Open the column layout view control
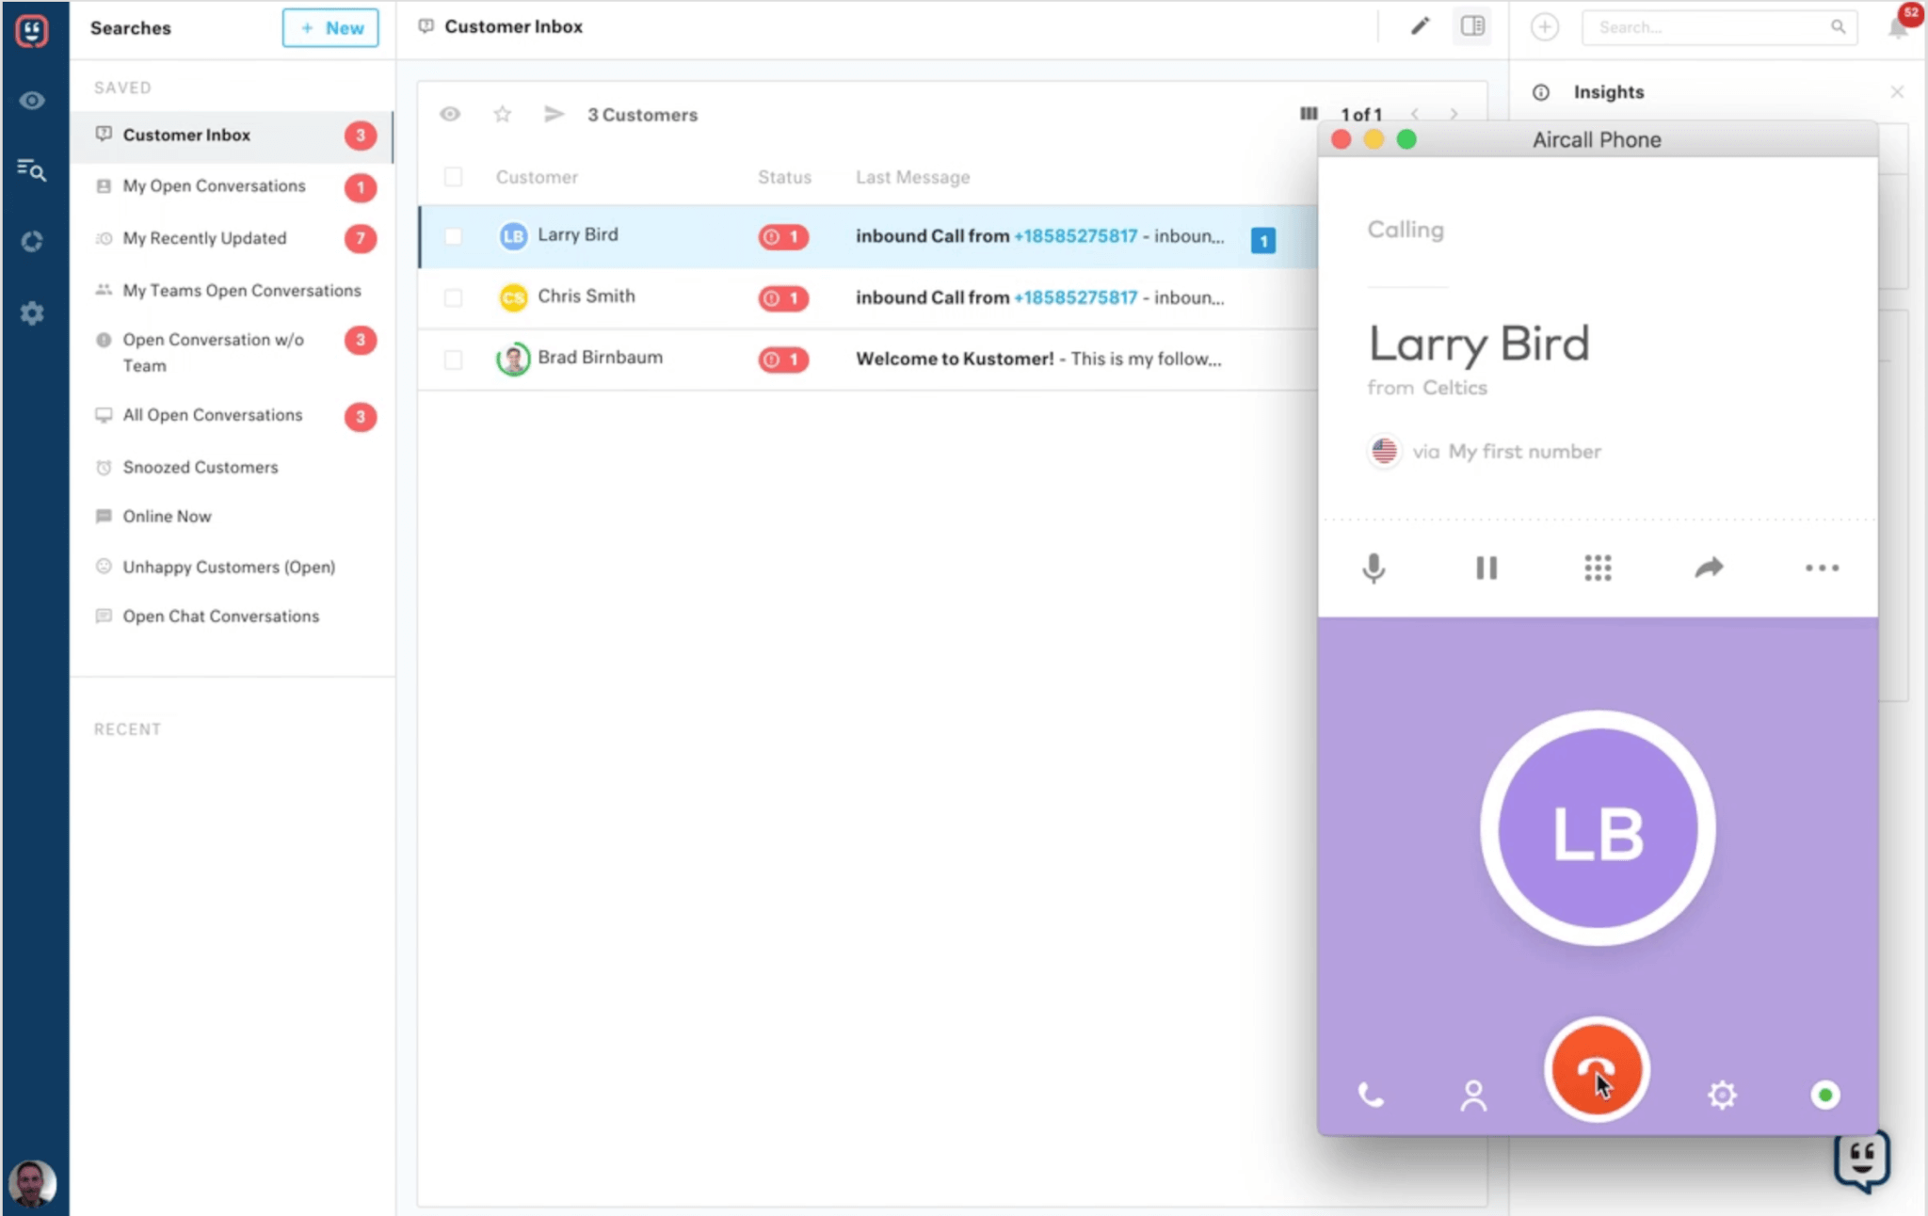1928x1216 pixels. tap(1309, 114)
